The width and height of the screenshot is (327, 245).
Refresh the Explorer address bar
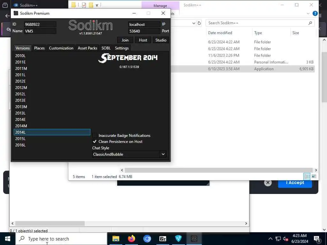(199, 23)
